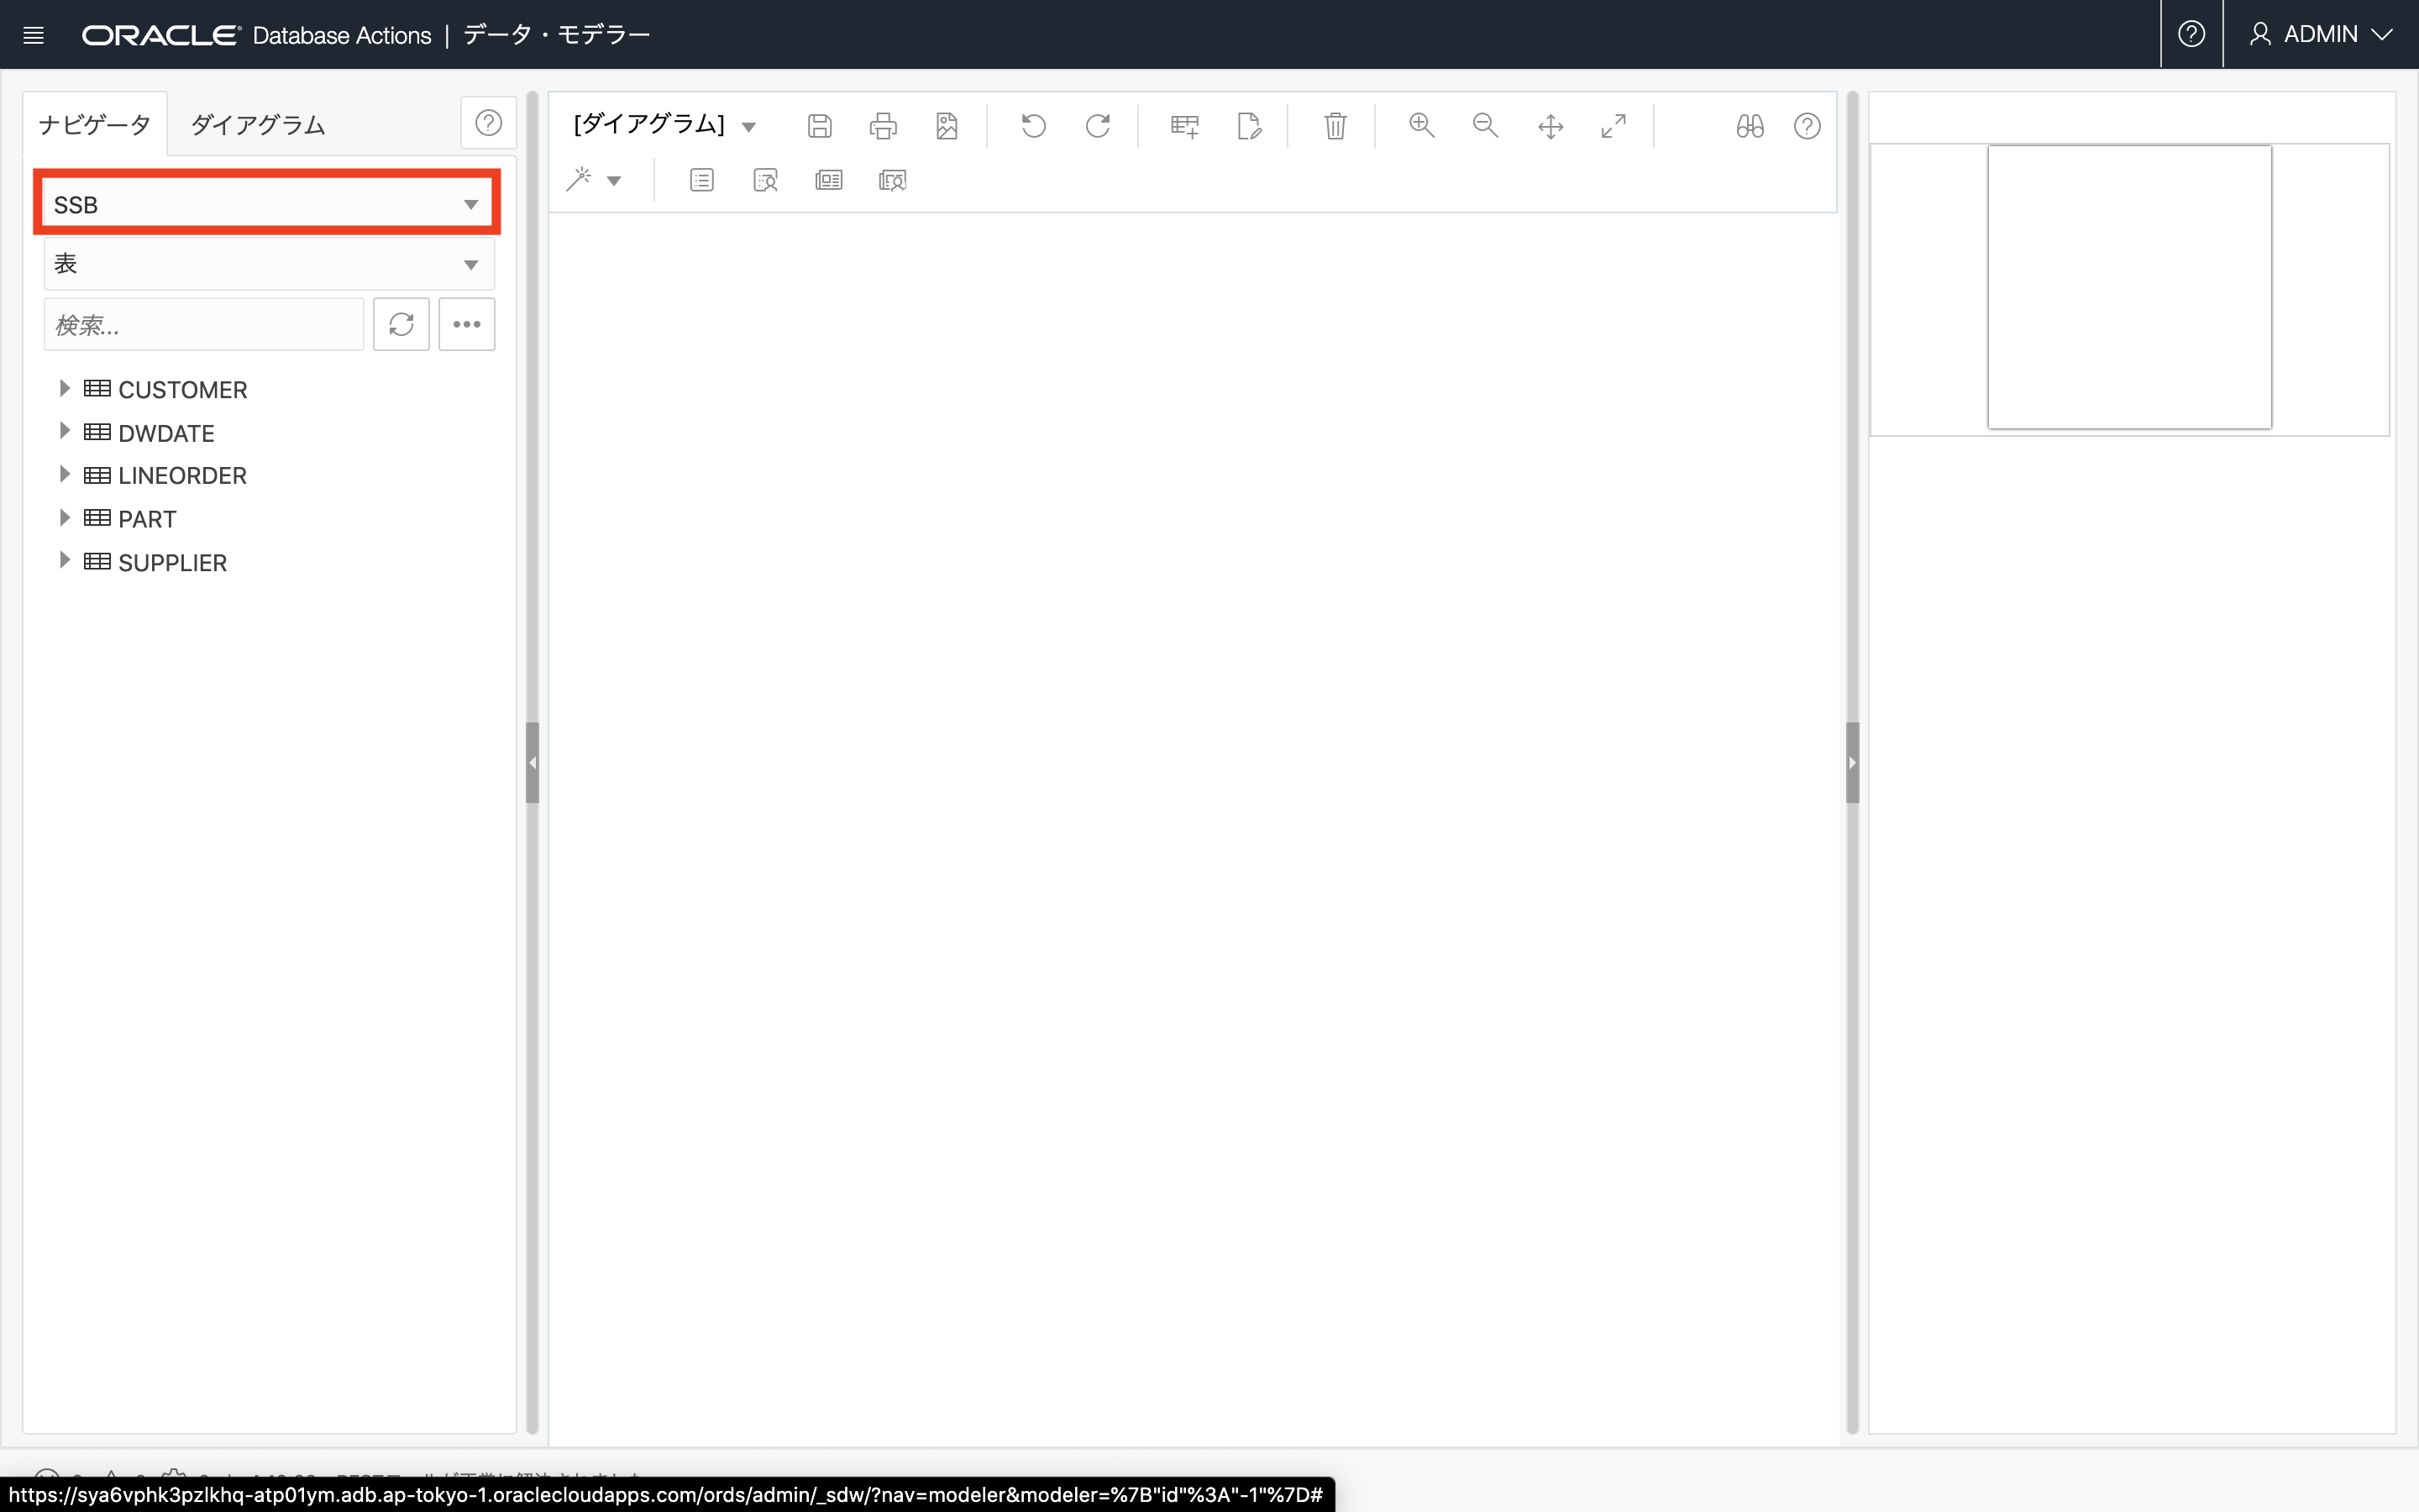2419x1512 pixels.
Task: Click the print diagram icon
Action: [883, 126]
